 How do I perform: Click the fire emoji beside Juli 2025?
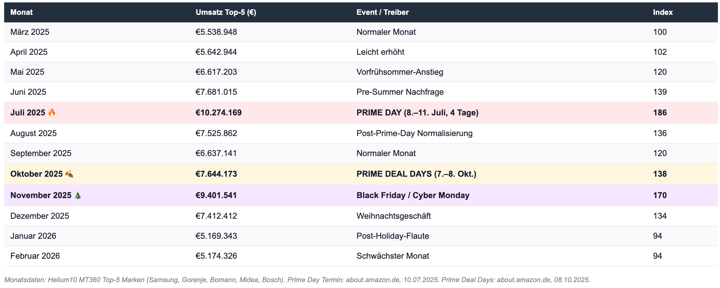pos(52,113)
